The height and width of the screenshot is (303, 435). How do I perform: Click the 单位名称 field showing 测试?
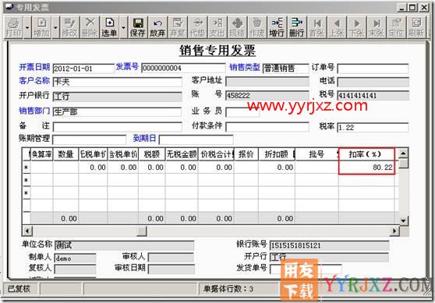coord(124,245)
